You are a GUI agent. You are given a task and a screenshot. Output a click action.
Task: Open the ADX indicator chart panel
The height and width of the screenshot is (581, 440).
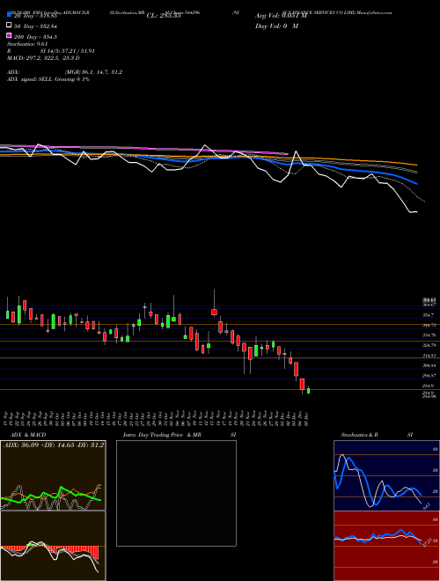tap(53, 475)
